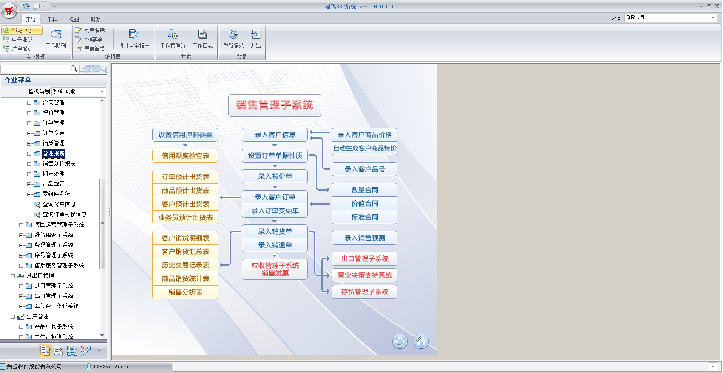
Task: Expand the 订单管理 folder
Action: (x=29, y=123)
